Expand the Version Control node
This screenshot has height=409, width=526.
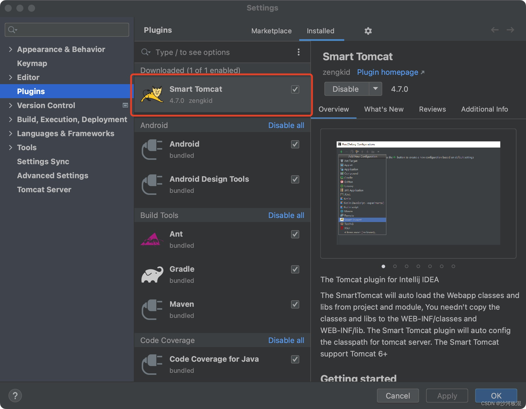11,105
